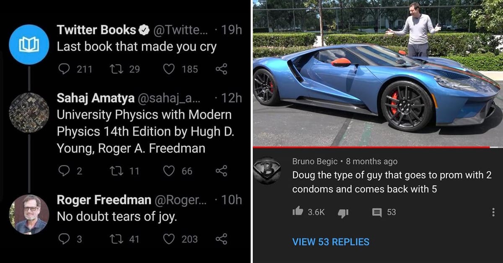Retweet Sahaj Amatya's University Physics tweet
The width and height of the screenshot is (503, 263).
click(114, 170)
